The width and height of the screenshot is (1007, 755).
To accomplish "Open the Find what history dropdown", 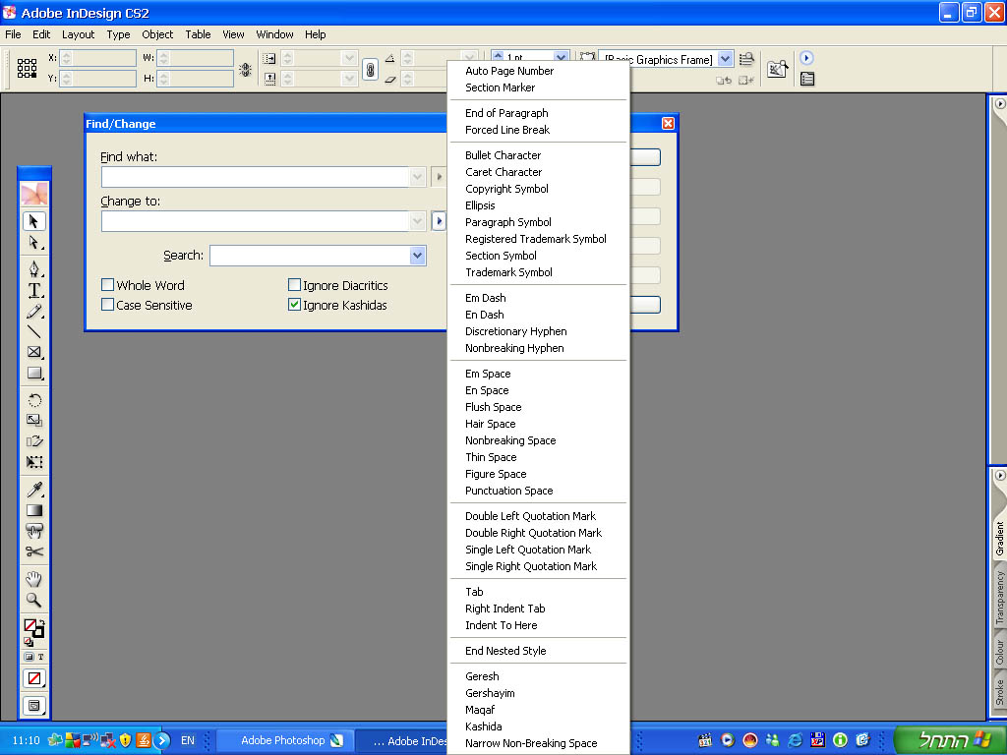I will pos(417,177).
